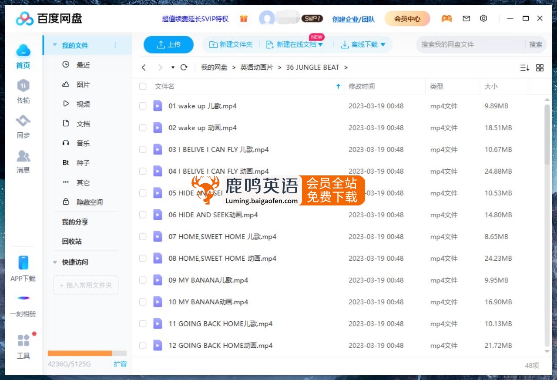The height and width of the screenshot is (380, 557).
Task: Click the search my files input field
Action: coord(470,44)
